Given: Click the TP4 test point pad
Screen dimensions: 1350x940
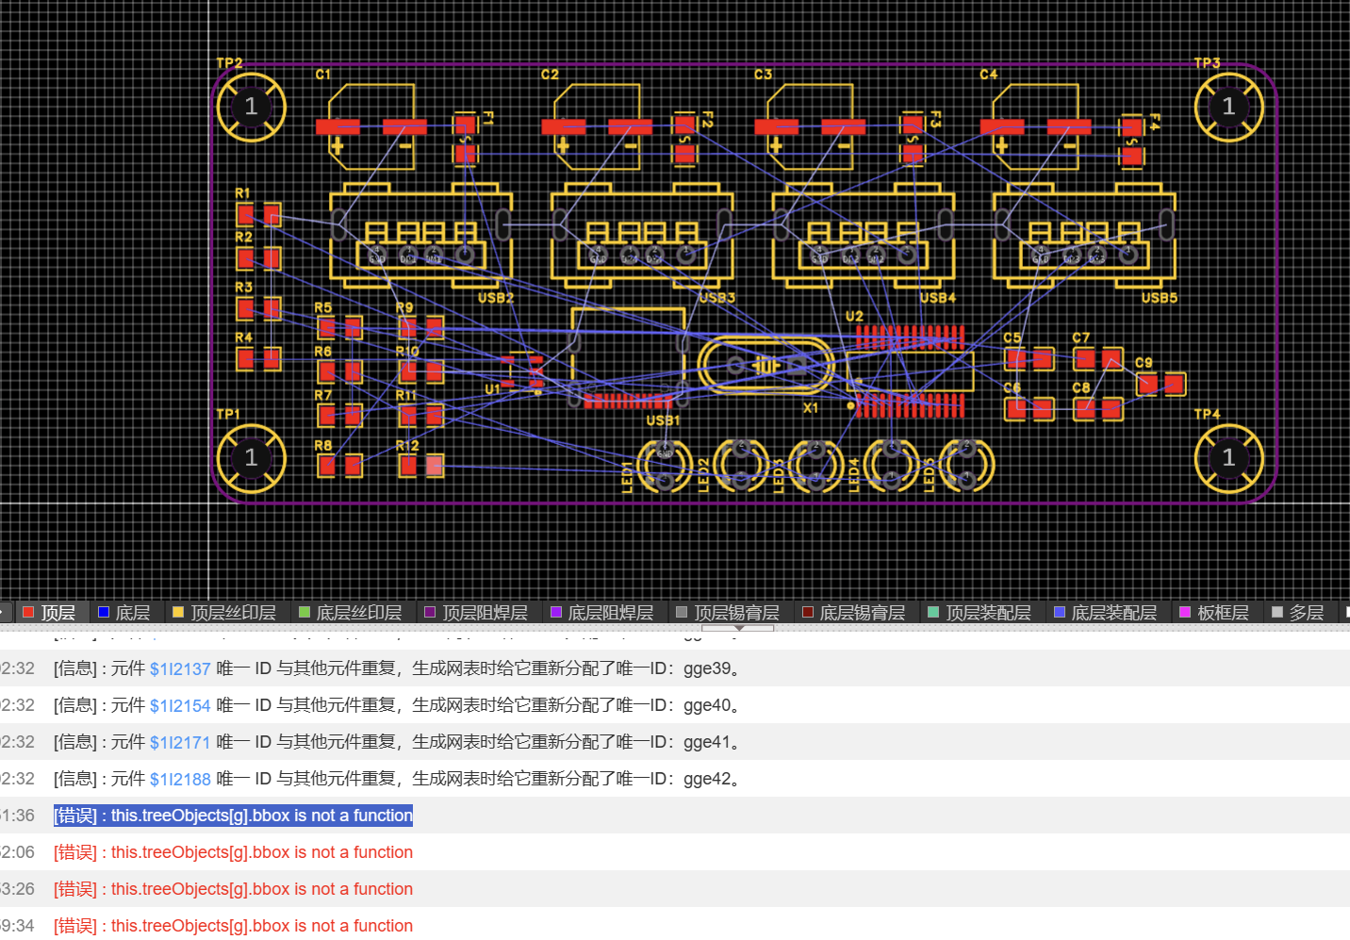Looking at the screenshot, I should click(x=1228, y=458).
